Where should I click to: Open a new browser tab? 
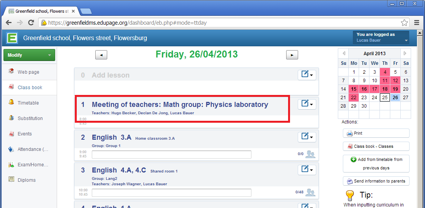(x=86, y=11)
